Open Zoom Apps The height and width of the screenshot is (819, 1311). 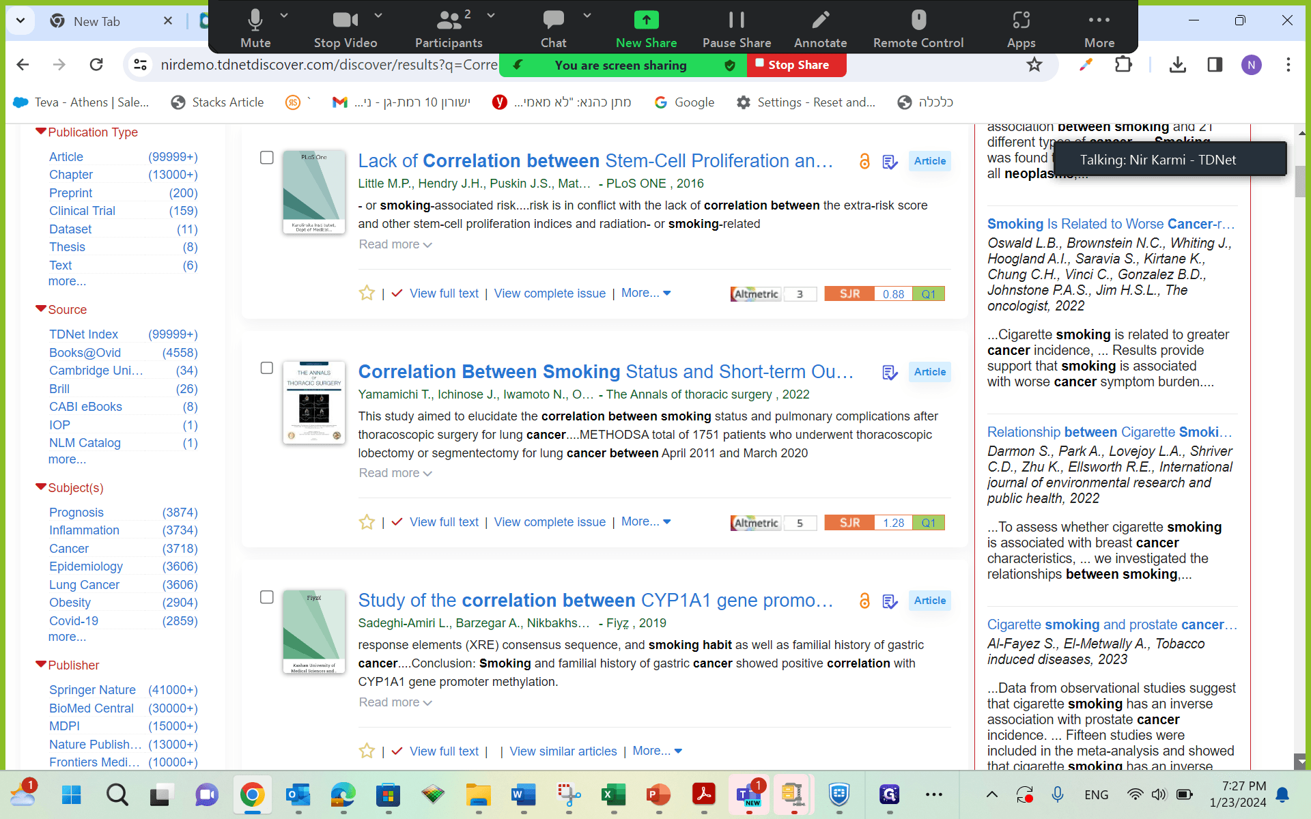click(1021, 29)
